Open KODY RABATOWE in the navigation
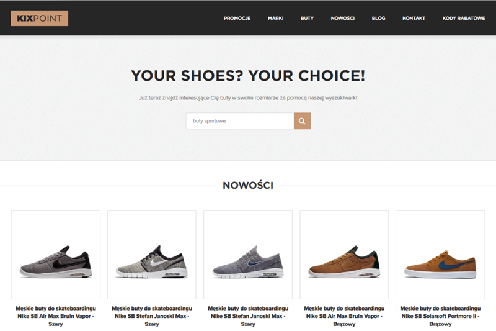 click(464, 19)
